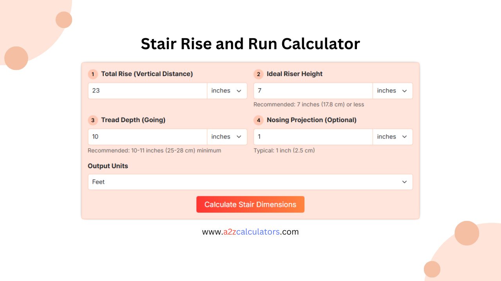The image size is (501, 281).
Task: Click the step 4 badge beside Nosing Projection
Action: click(x=258, y=120)
